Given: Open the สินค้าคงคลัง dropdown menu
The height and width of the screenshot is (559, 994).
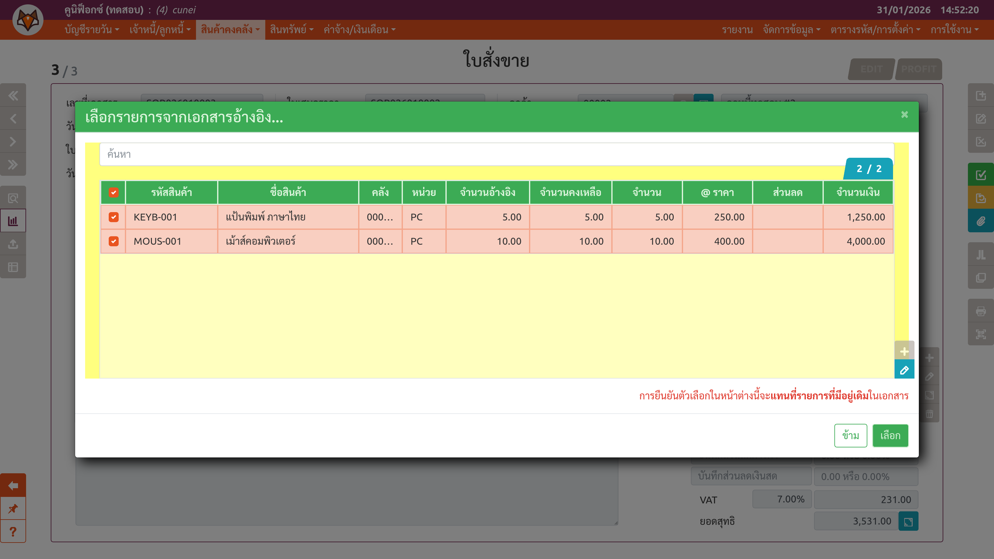Looking at the screenshot, I should [230, 30].
